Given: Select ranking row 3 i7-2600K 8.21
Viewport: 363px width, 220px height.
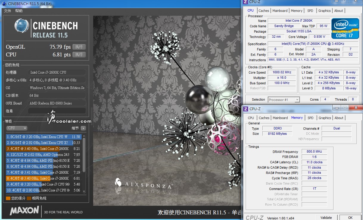Looking at the screenshot, I should click(44, 149).
